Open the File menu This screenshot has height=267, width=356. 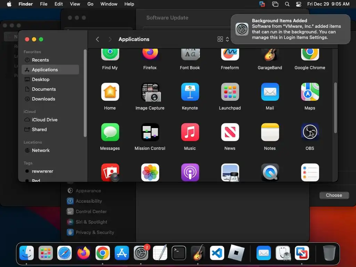tap(43, 4)
